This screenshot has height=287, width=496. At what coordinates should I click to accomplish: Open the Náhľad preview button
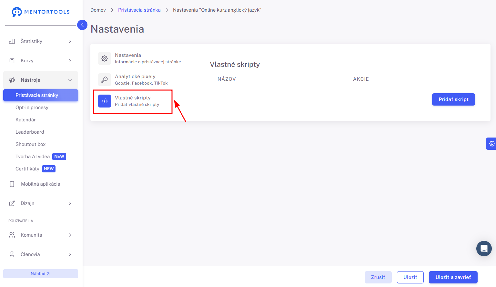click(41, 274)
